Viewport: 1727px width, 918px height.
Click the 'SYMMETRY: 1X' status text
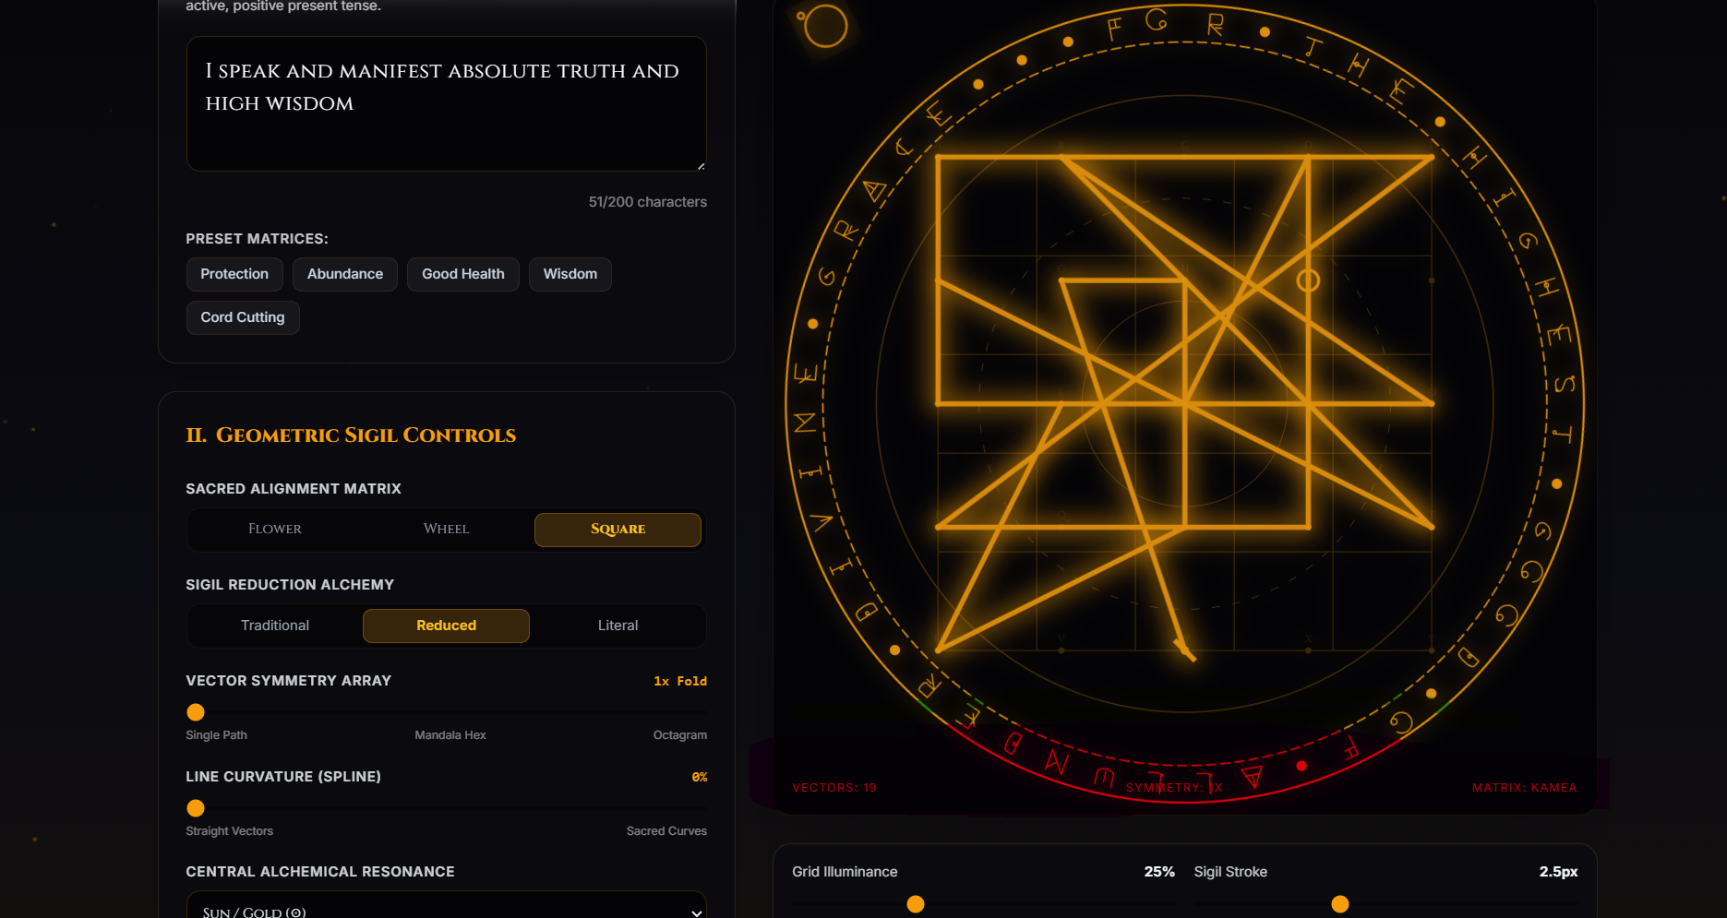[x=1174, y=788]
